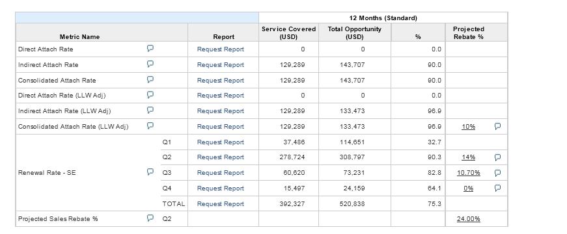Request Report for Renewal Rate Q1
The image size is (567, 234).
click(x=221, y=142)
